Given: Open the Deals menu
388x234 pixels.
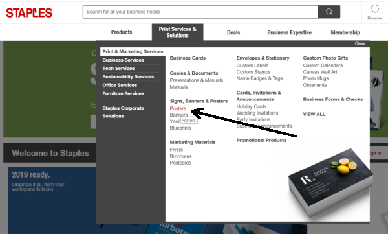Looking at the screenshot, I should click(233, 32).
